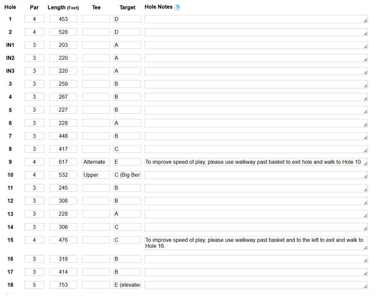Click the Length field for hole IN1
378x296 pixels.
63,45
